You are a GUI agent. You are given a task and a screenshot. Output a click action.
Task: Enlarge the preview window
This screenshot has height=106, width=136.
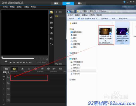47,59
